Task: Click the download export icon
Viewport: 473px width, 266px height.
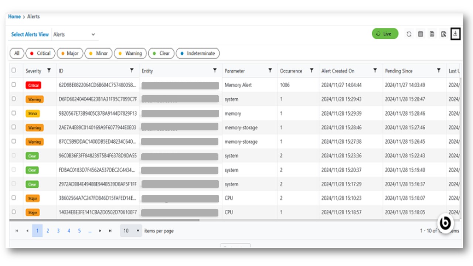Action: point(455,34)
